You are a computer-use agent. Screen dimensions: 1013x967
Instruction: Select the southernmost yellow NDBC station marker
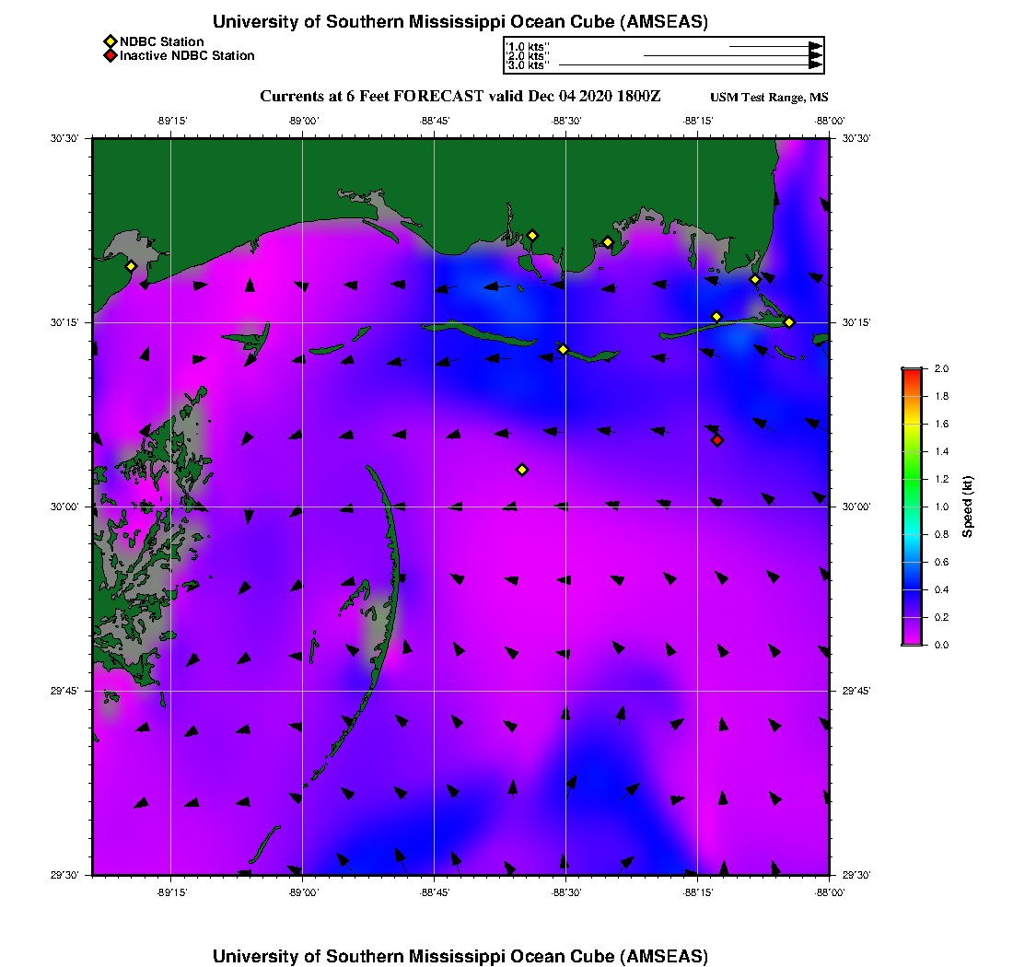coord(522,470)
